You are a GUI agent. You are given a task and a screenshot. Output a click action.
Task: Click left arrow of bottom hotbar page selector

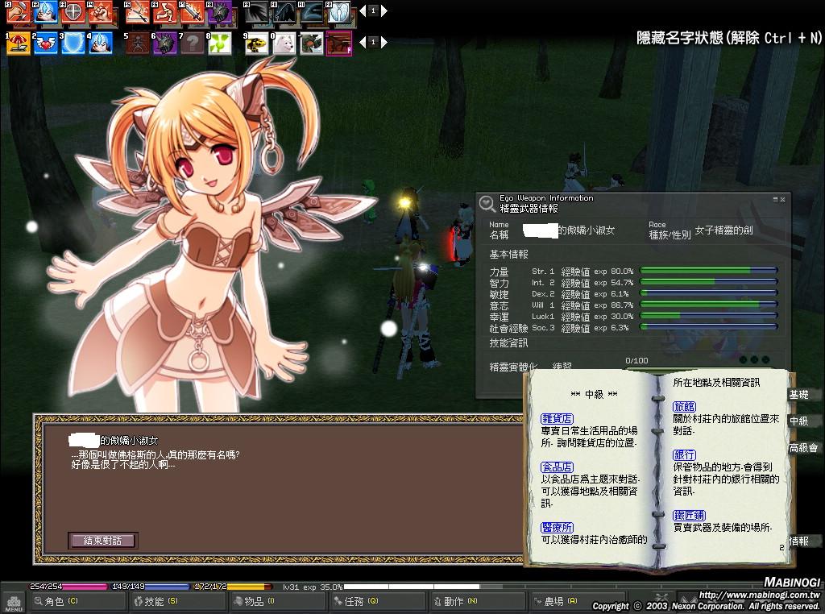pos(362,42)
